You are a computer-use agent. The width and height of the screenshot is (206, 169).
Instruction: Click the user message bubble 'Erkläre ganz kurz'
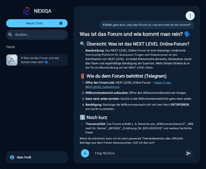coord(147,25)
